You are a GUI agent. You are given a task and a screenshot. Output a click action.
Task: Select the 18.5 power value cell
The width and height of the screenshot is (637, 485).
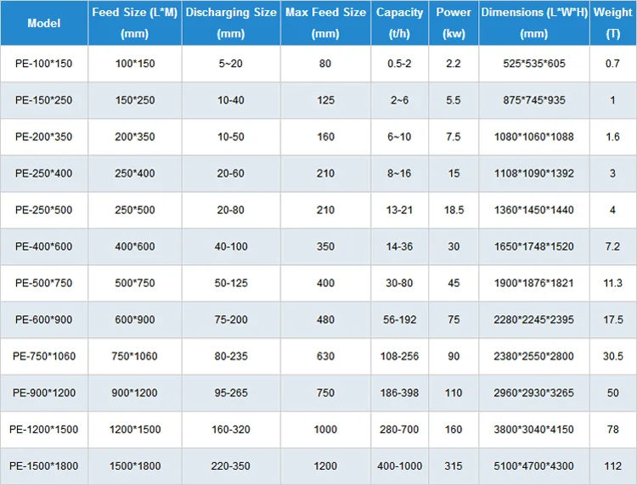[x=454, y=210]
